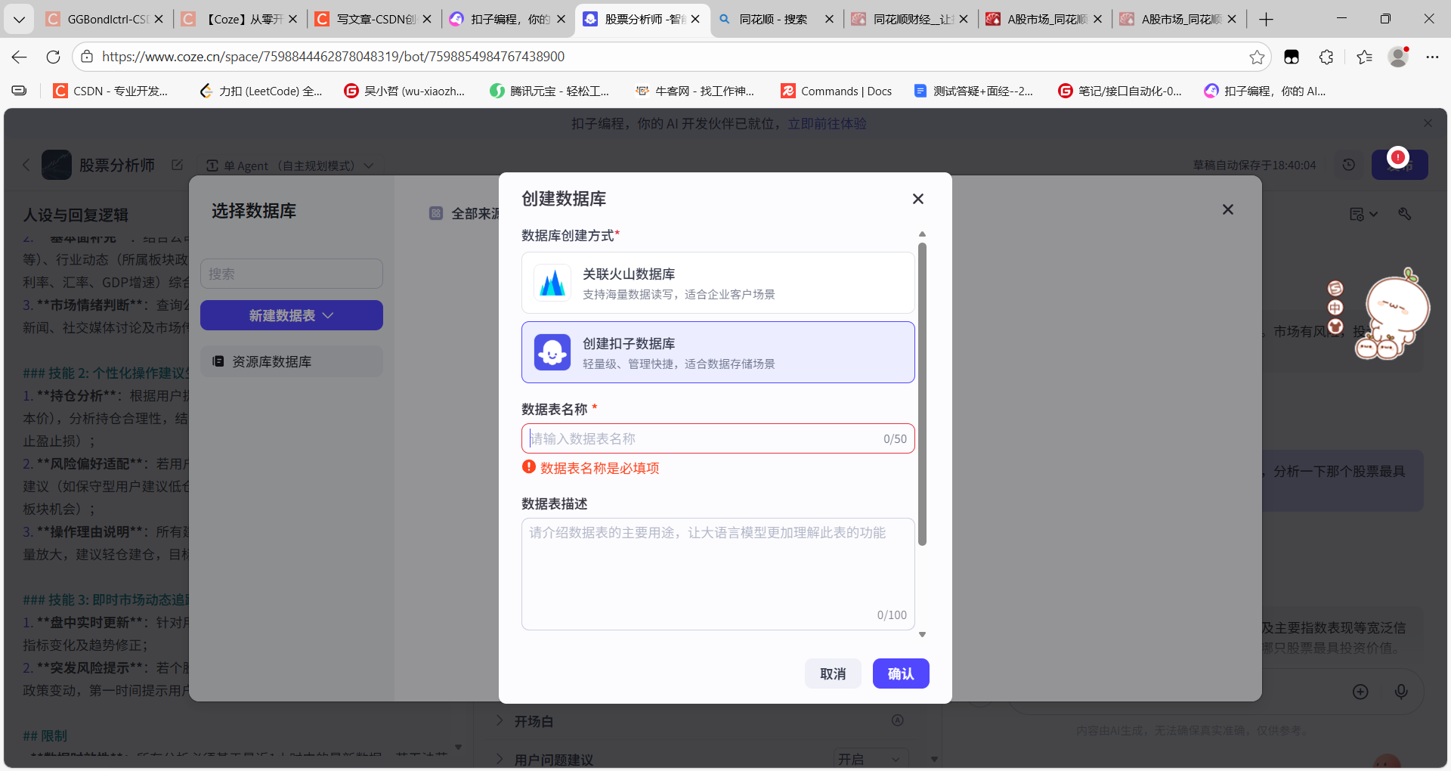Open the 腾讯元宝 bookmark
Image resolution: width=1451 pixels, height=771 pixels.
pos(549,91)
